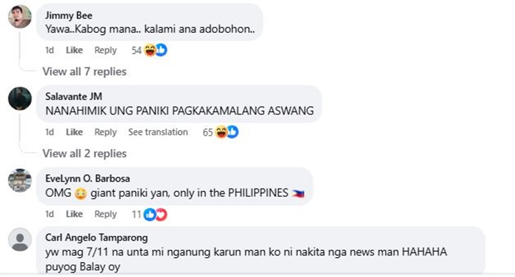Open like reaction icon beside count 54
Screen dimensions: 515x277
[161, 50]
